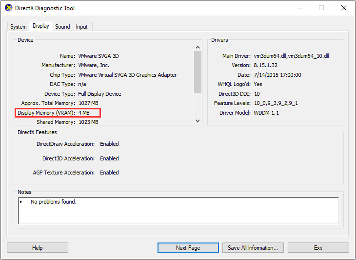Close the DirectX Diagnostic Tool window
The width and height of the screenshot is (356, 260).
click(344, 8)
